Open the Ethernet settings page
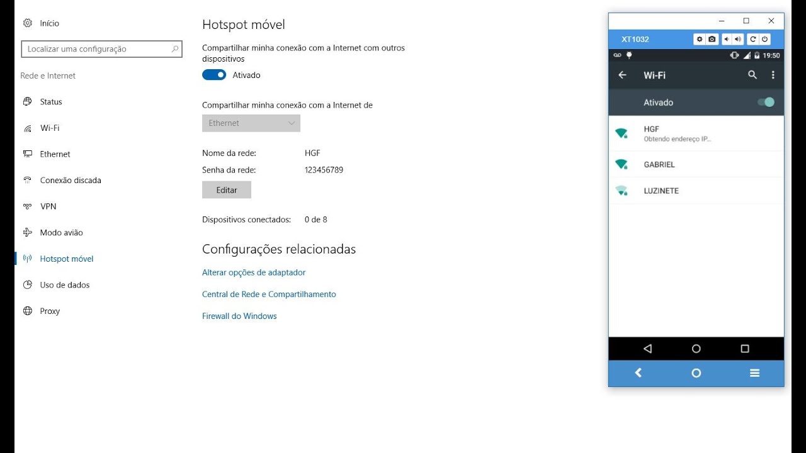Viewport: 806px width, 453px height. [55, 154]
